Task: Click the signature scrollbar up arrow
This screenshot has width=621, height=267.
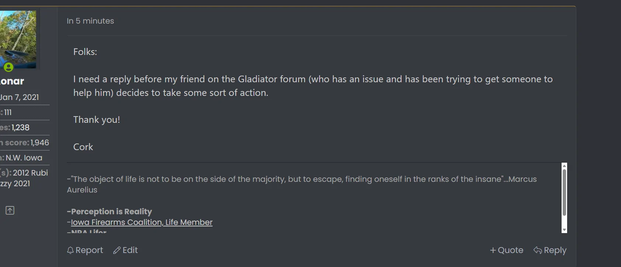Action: [564, 166]
